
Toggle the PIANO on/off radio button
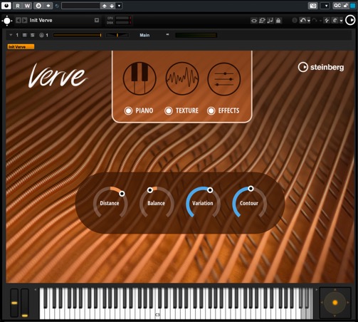point(128,110)
